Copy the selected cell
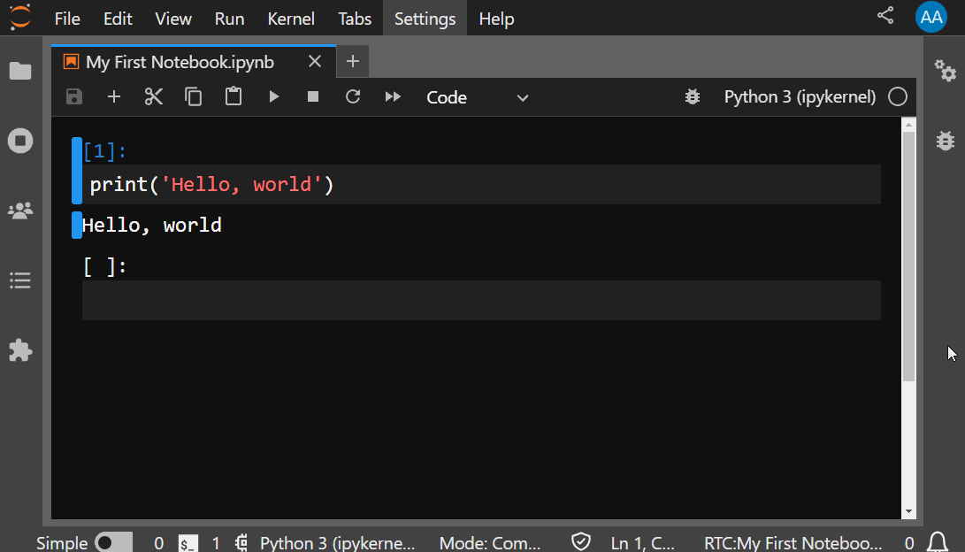 193,96
